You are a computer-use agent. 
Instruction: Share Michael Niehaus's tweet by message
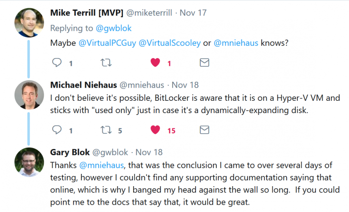pos(204,130)
